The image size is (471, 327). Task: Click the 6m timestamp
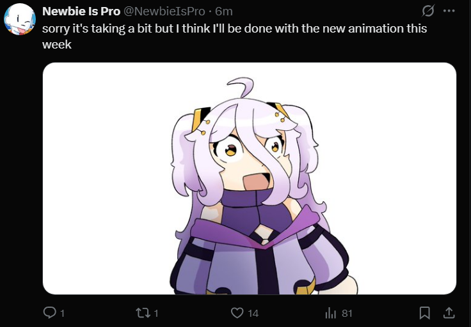pos(224,11)
